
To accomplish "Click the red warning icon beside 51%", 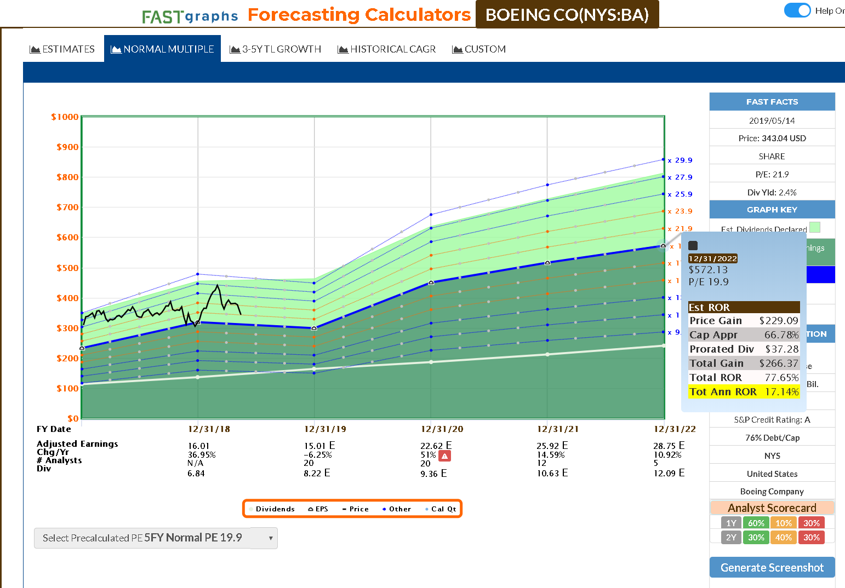I will point(444,456).
